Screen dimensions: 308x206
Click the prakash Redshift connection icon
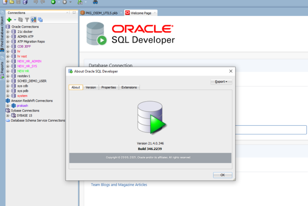(13, 106)
